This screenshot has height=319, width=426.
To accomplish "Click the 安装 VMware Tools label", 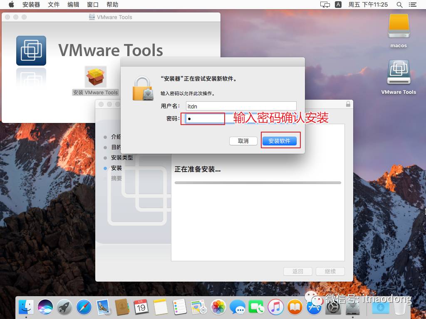I will coord(95,93).
